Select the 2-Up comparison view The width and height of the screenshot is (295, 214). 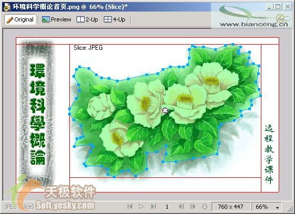pos(87,19)
